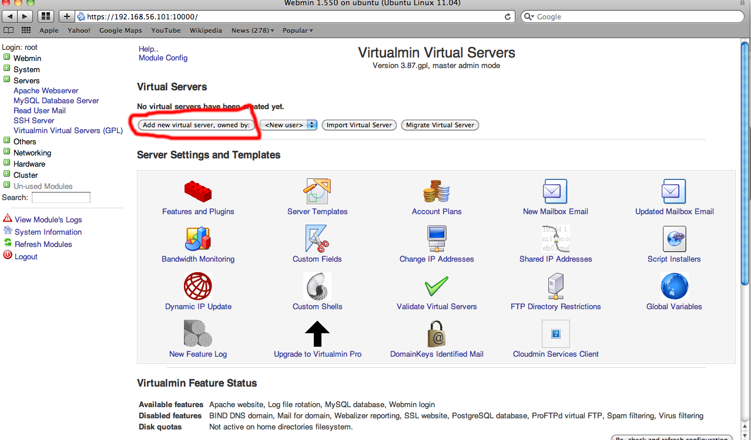751x440 pixels.
Task: Open the bookmarks book icon
Action: 8,31
